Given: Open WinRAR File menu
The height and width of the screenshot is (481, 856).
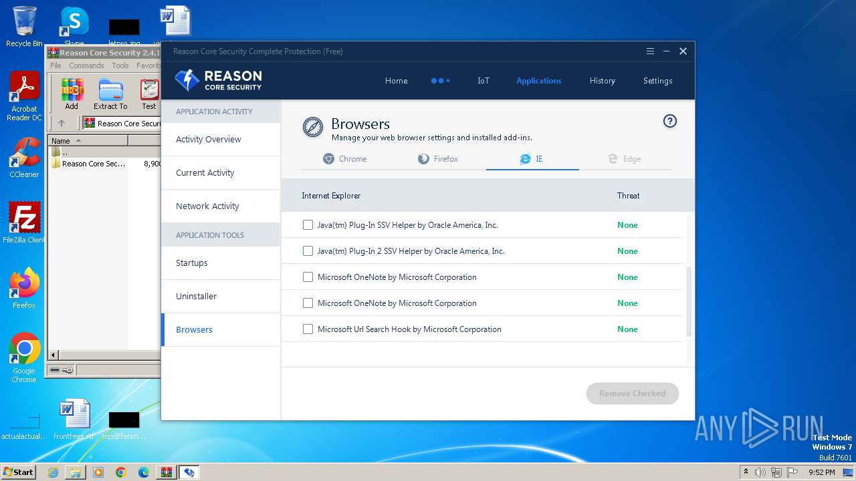Looking at the screenshot, I should (x=56, y=65).
